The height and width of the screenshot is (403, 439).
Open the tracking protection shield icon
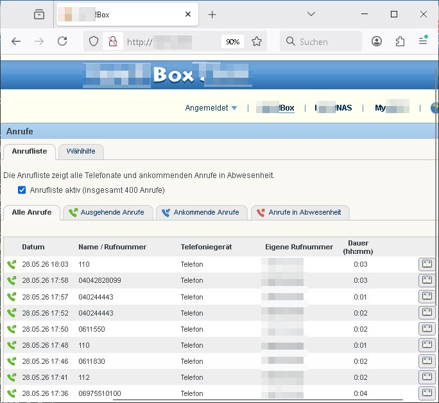tap(94, 42)
